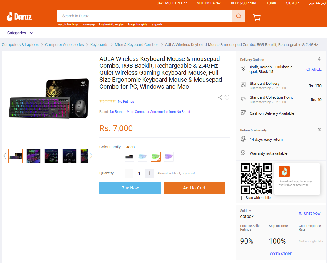Select fourth thumbnail showing mouse
The image size is (327, 263).
coord(69,156)
